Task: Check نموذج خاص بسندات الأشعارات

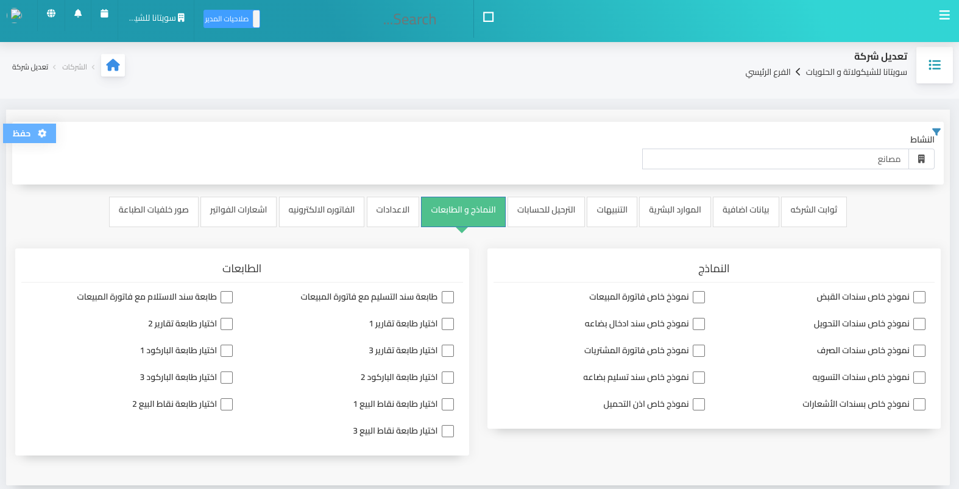Action: [x=919, y=404]
